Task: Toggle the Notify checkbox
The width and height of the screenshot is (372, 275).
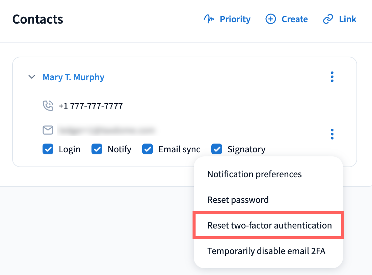Action: pos(97,149)
